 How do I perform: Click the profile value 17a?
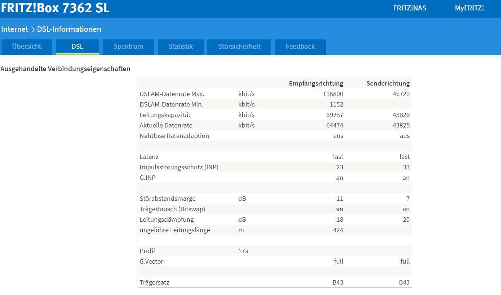243,251
